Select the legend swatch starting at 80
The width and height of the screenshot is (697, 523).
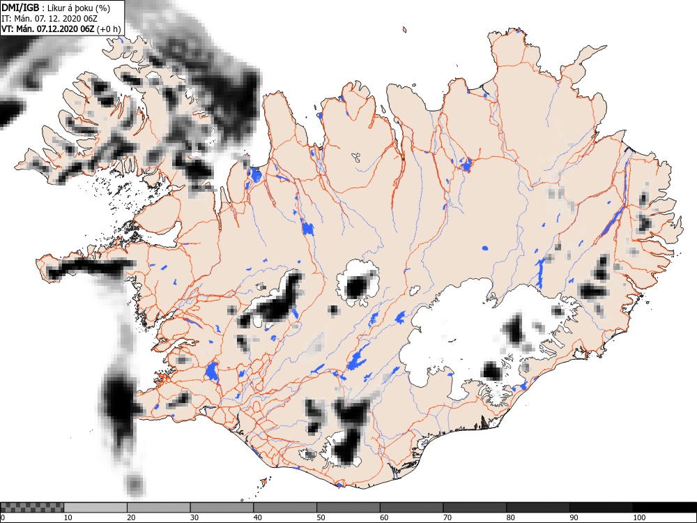(538, 508)
